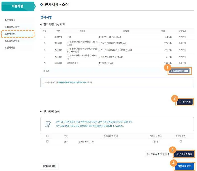Click 전자서명 요청 section heading

(51, 112)
